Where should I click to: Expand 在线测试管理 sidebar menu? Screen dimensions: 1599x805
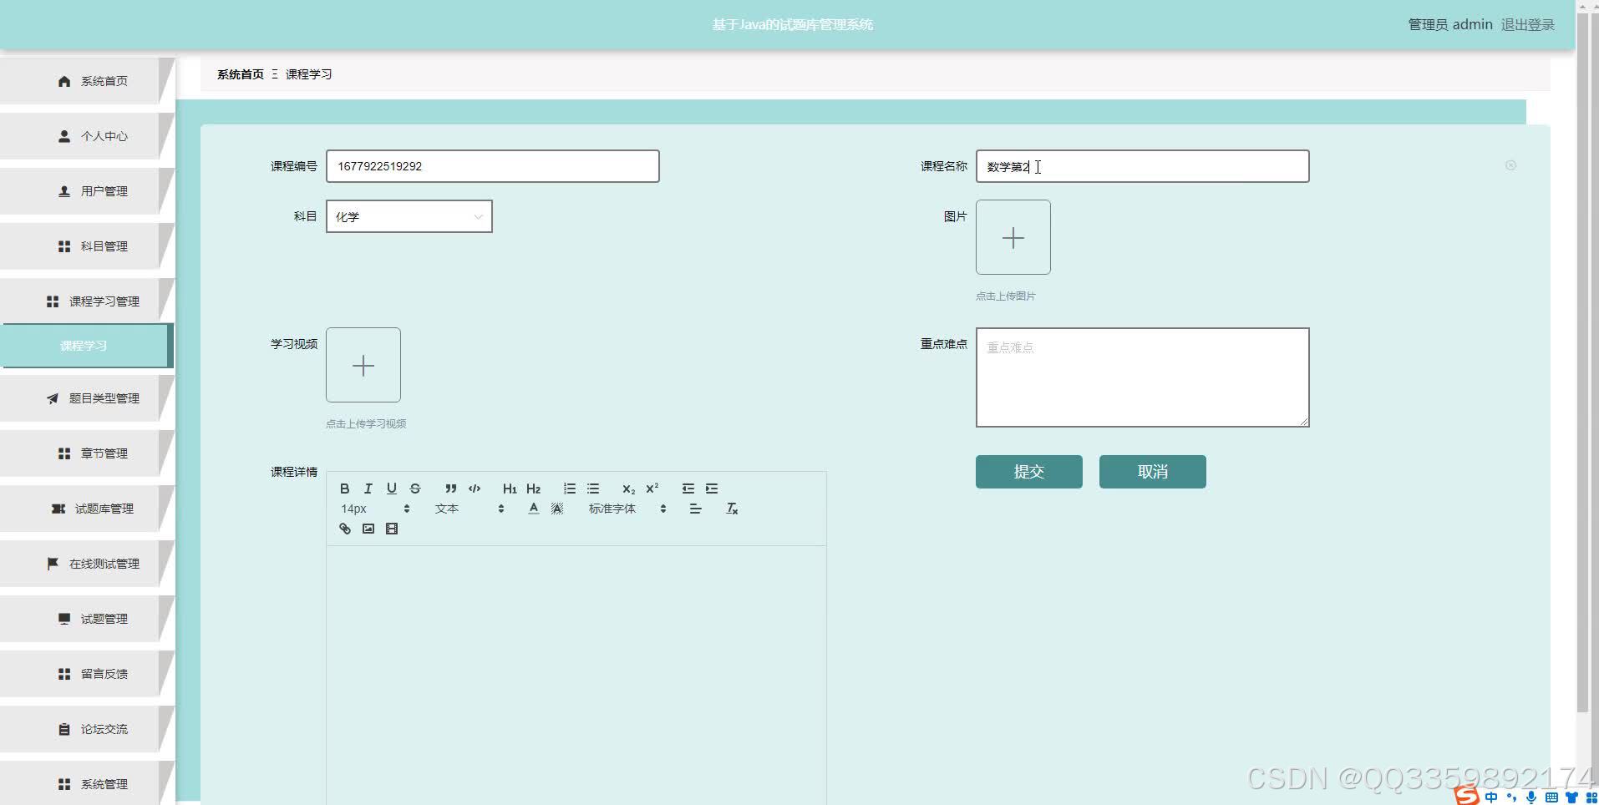tap(87, 564)
